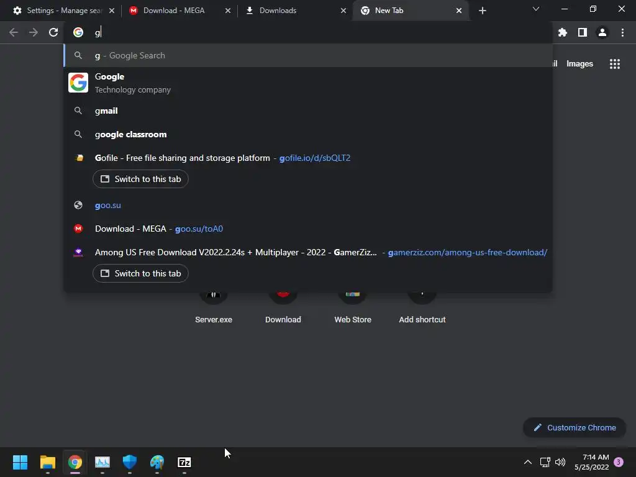Close the Settings tab
This screenshot has height=477, width=636.
click(x=112, y=11)
